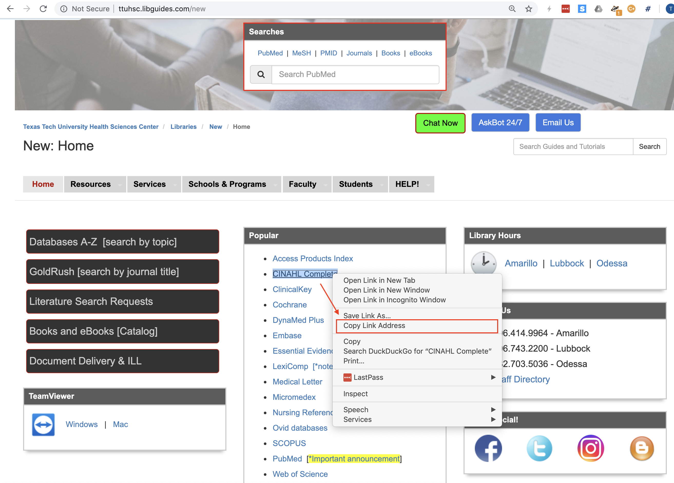Open the zoom magnifier icon in address bar

click(512, 9)
